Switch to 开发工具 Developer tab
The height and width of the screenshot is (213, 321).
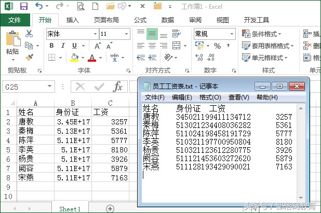click(x=256, y=20)
